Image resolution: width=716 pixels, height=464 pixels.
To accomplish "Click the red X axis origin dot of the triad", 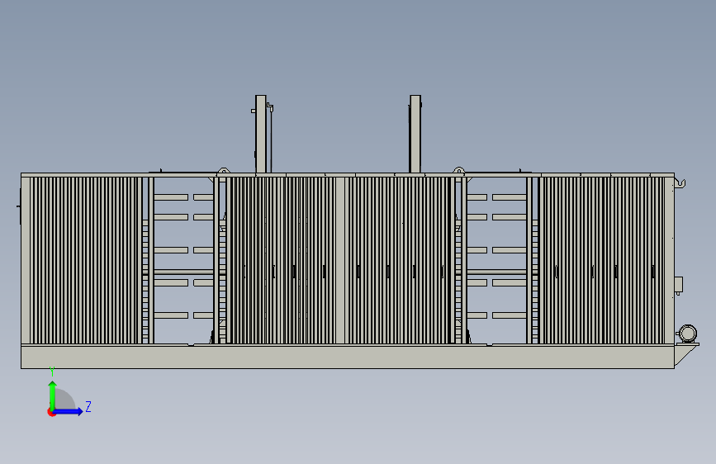I will (x=51, y=412).
